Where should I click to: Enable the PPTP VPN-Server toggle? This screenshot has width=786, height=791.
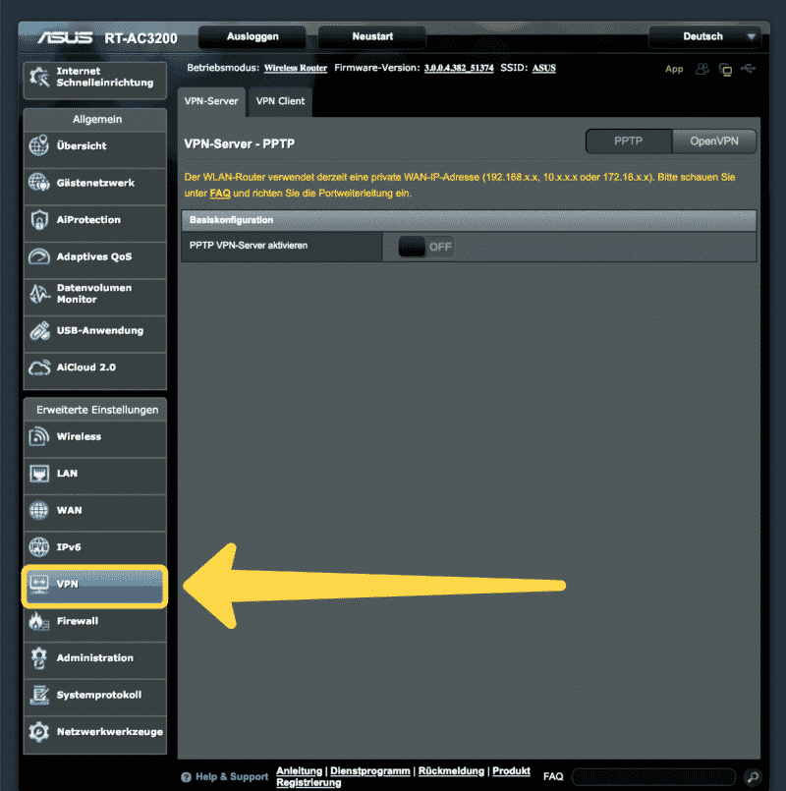[425, 247]
